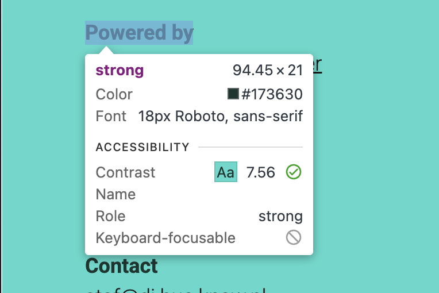Click the "Color" row label
Viewport: 439px width, 293px height.
point(114,94)
